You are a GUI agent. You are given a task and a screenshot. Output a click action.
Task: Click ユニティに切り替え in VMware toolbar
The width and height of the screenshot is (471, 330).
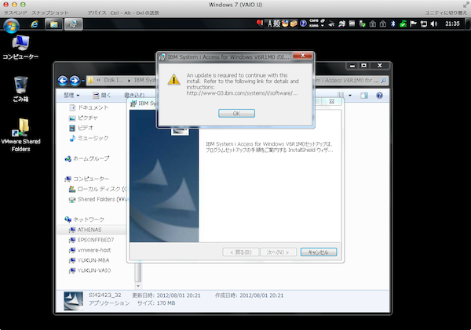click(446, 13)
